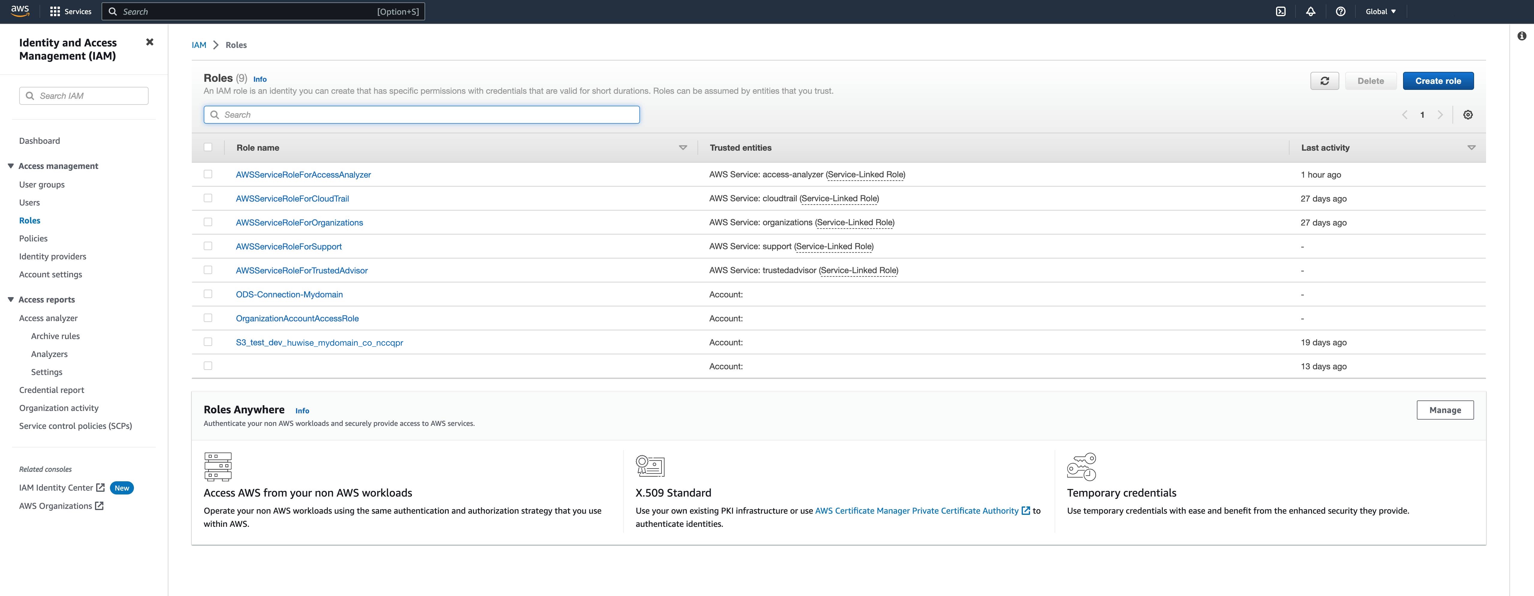Open the AWS CloudShell icon
Image resolution: width=1534 pixels, height=596 pixels.
pyautogui.click(x=1280, y=11)
